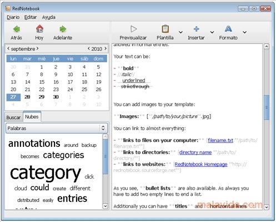Click the word cloud scrollbar up arrow
The width and height of the screenshot is (276, 222).
coord(105,137)
